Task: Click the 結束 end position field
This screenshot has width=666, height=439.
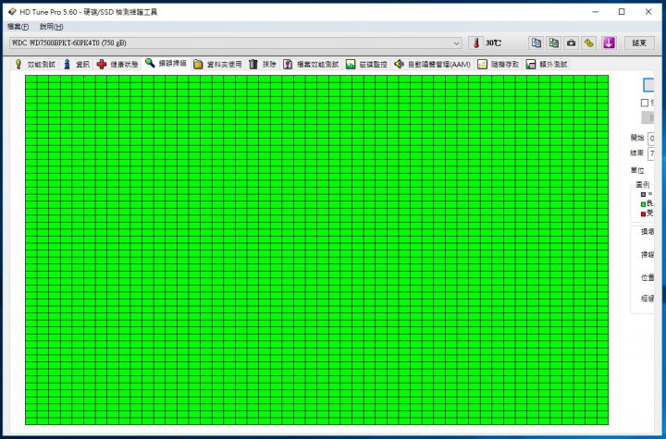Action: pyautogui.click(x=651, y=153)
